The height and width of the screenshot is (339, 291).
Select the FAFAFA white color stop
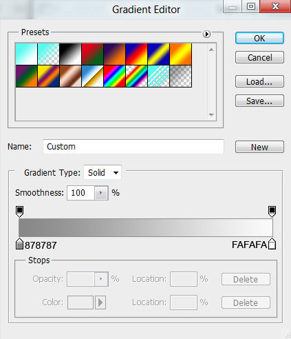(x=272, y=244)
